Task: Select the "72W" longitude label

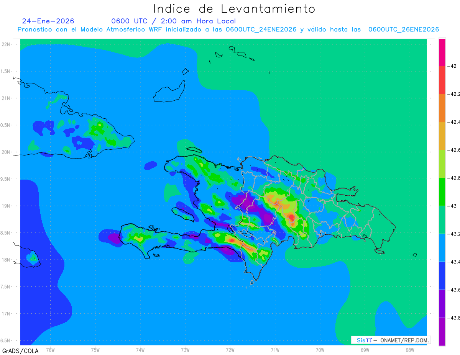Action: click(230, 350)
